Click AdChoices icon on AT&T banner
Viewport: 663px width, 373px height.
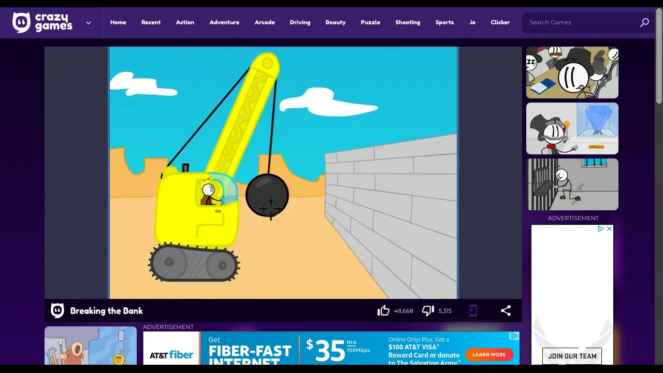coord(514,336)
